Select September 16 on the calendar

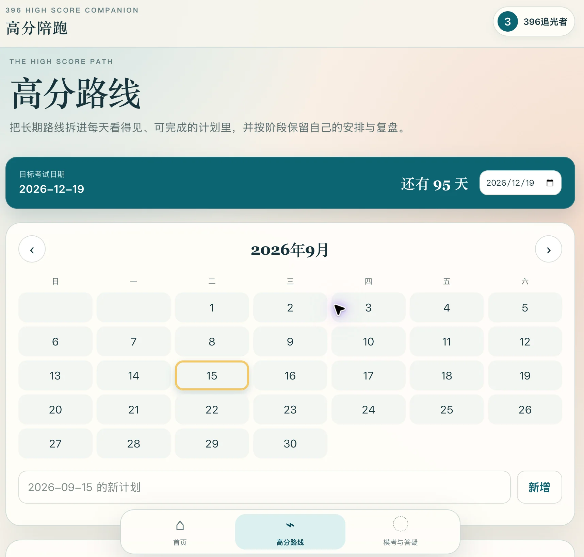[x=290, y=375]
